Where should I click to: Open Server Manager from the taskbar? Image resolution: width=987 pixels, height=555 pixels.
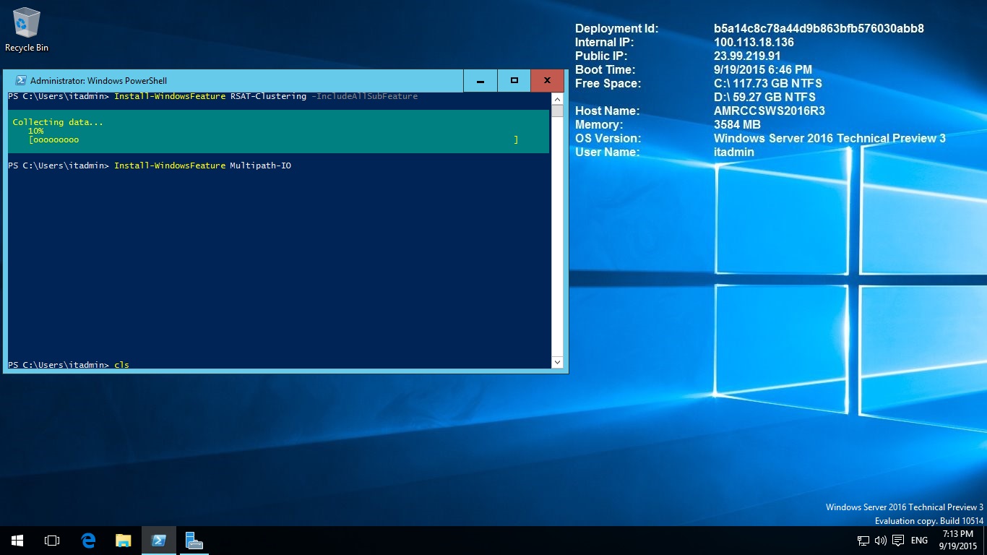194,541
